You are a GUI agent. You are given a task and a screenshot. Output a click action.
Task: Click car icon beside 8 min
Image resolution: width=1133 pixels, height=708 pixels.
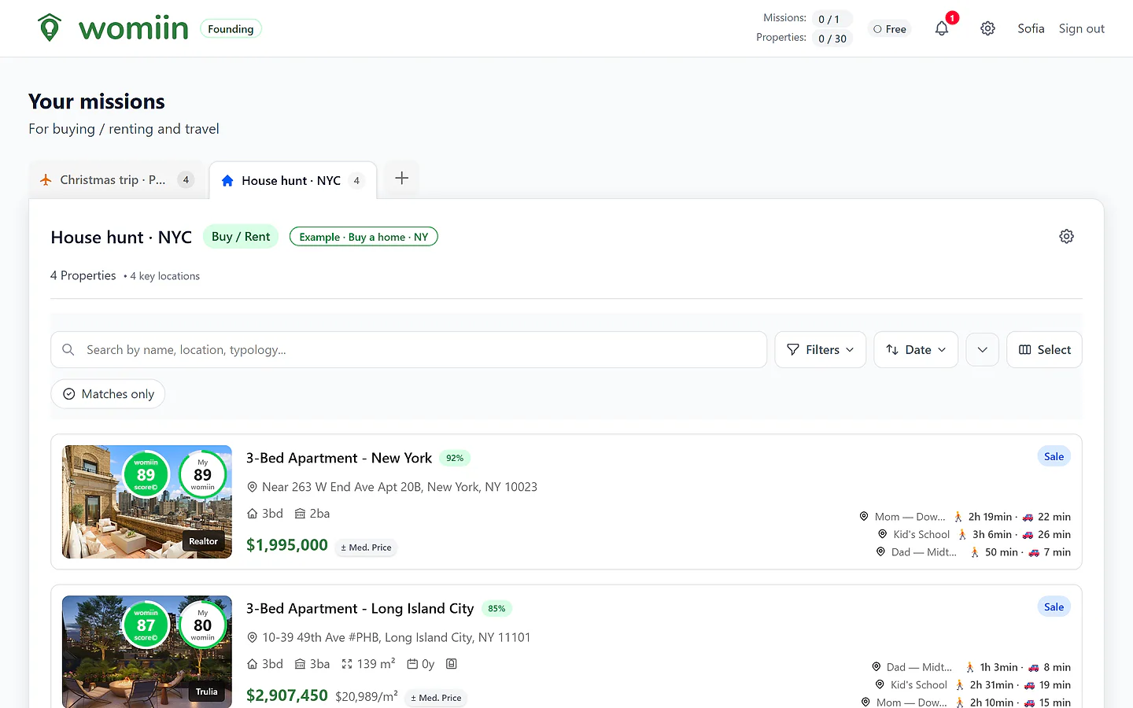click(x=1034, y=667)
